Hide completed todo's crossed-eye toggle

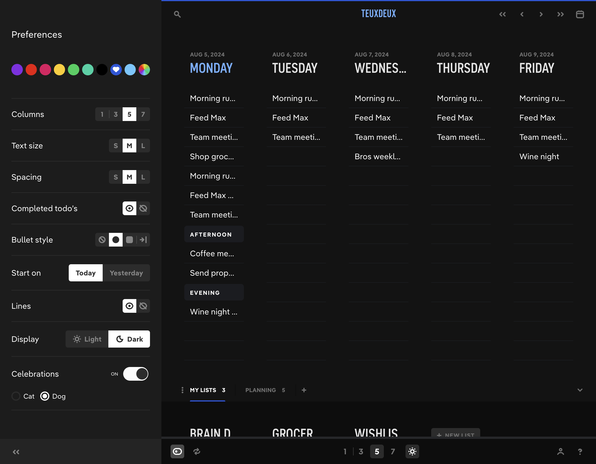click(x=143, y=208)
